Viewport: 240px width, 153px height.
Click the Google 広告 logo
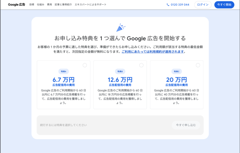pos(16,5)
